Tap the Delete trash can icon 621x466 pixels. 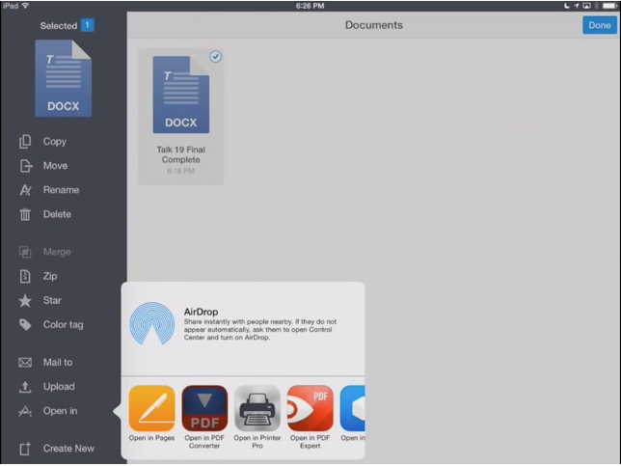[25, 214]
